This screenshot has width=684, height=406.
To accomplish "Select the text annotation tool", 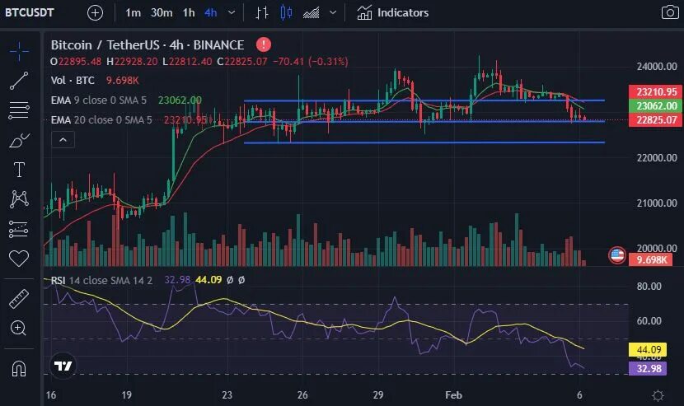I will coord(19,170).
